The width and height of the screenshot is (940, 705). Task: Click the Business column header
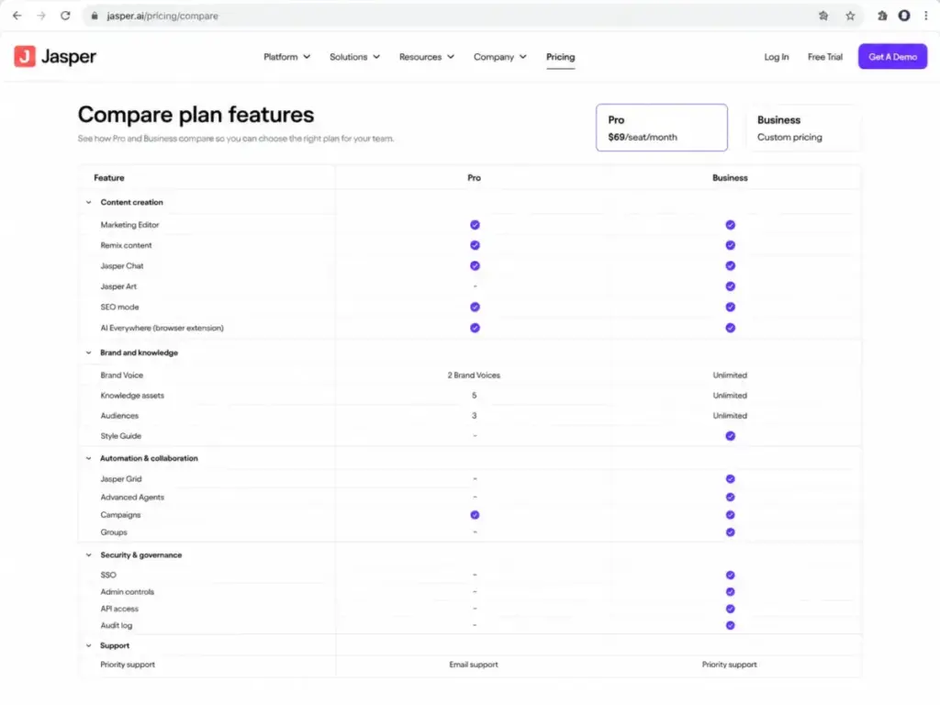tap(730, 178)
